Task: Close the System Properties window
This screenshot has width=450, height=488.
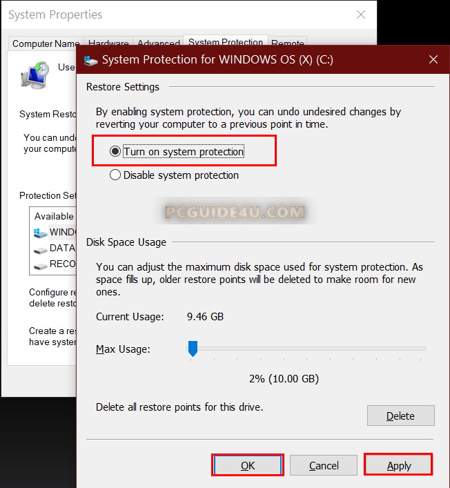Action: pyautogui.click(x=360, y=14)
